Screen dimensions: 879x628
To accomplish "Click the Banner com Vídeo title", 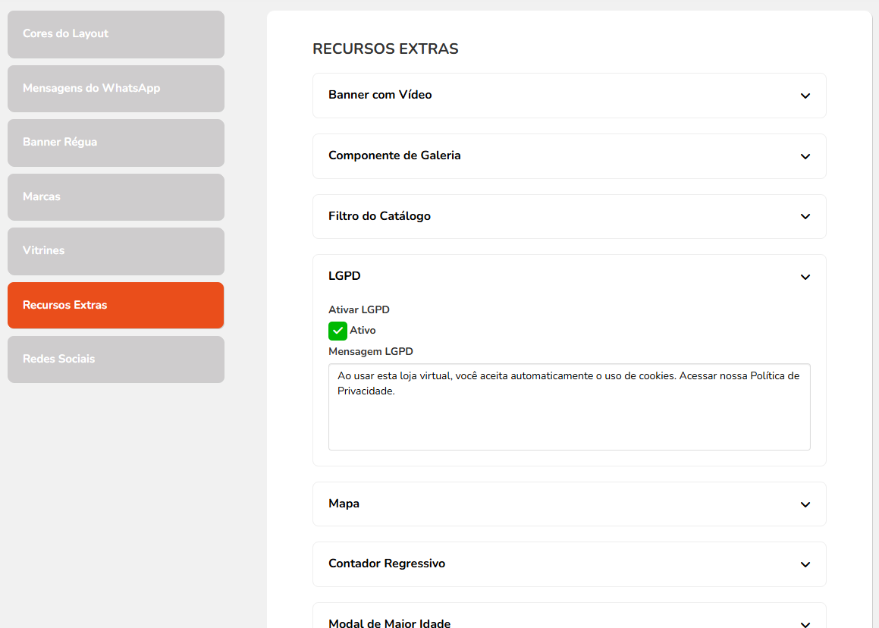I will coord(380,95).
